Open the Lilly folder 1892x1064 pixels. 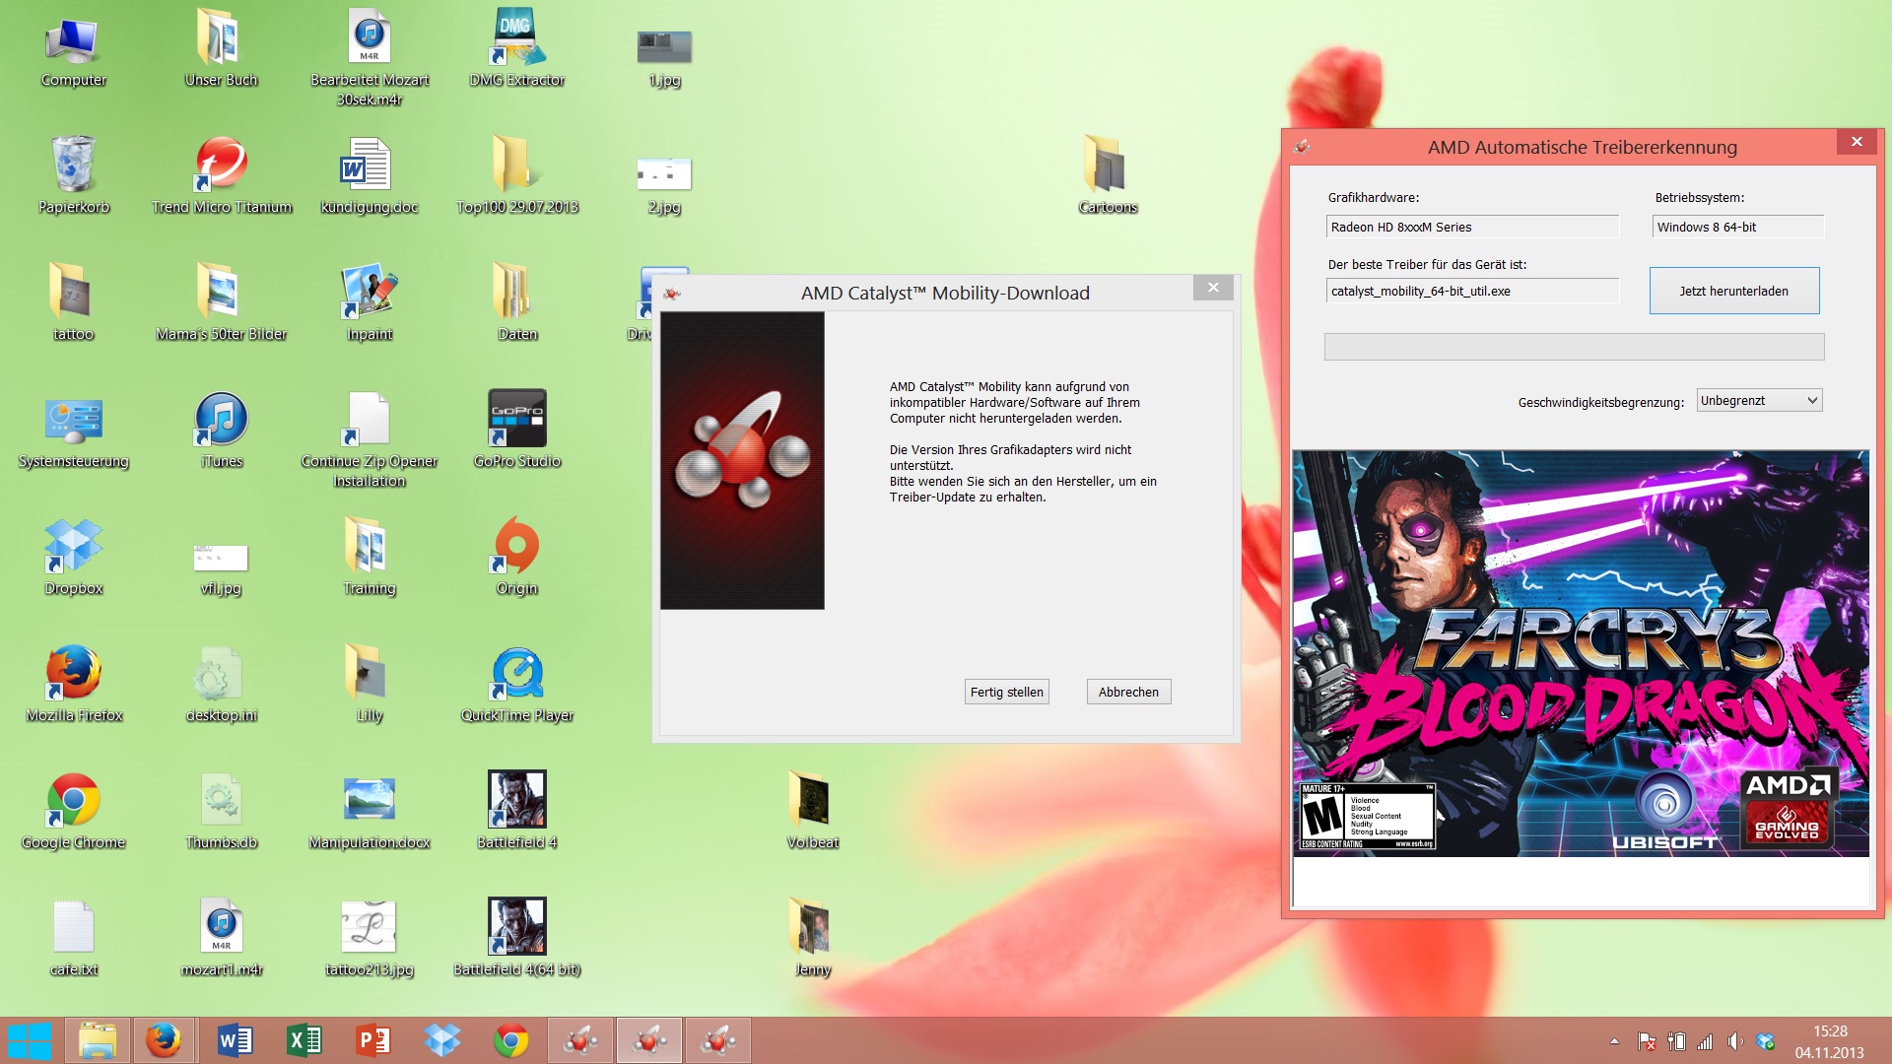pos(369,684)
